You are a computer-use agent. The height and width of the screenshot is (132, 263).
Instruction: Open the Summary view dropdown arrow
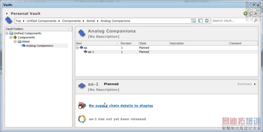(x=255, y=84)
